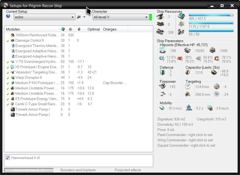Click the Warp Disruptor II module icon
This screenshot has height=175, width=240.
tap(13, 77)
